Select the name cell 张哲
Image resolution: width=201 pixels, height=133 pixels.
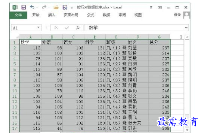click(x=138, y=53)
